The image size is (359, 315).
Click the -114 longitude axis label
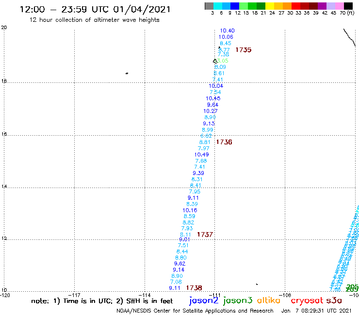145,295
